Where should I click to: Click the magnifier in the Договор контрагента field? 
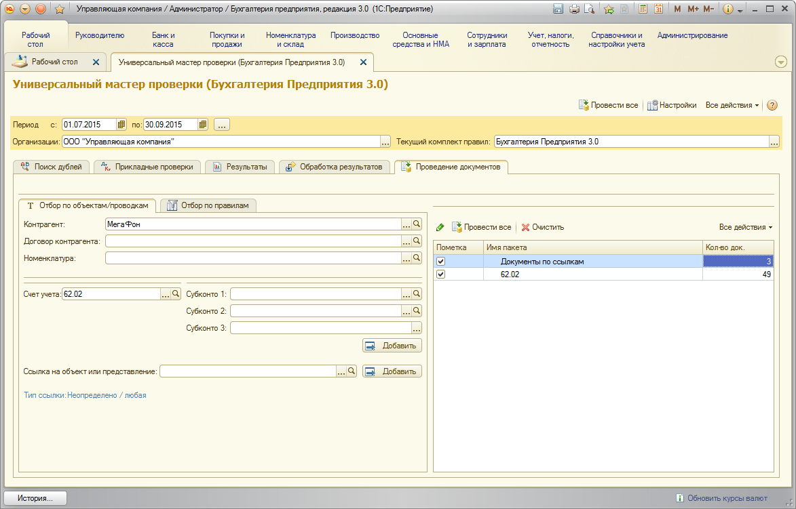pos(417,241)
